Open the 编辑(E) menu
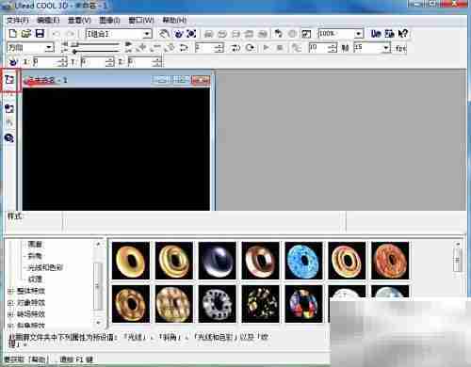 click(x=48, y=21)
